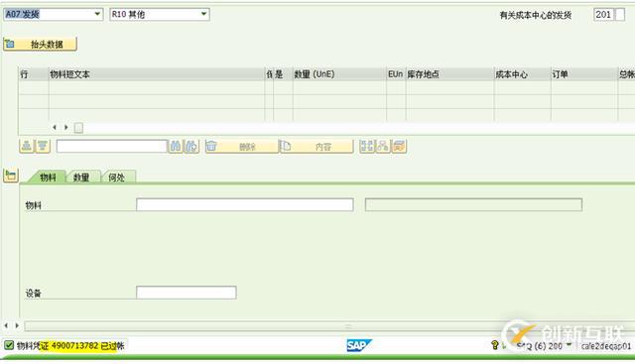Open the system info dropdown showing (6) 200
The image size is (635, 364).
point(569,345)
